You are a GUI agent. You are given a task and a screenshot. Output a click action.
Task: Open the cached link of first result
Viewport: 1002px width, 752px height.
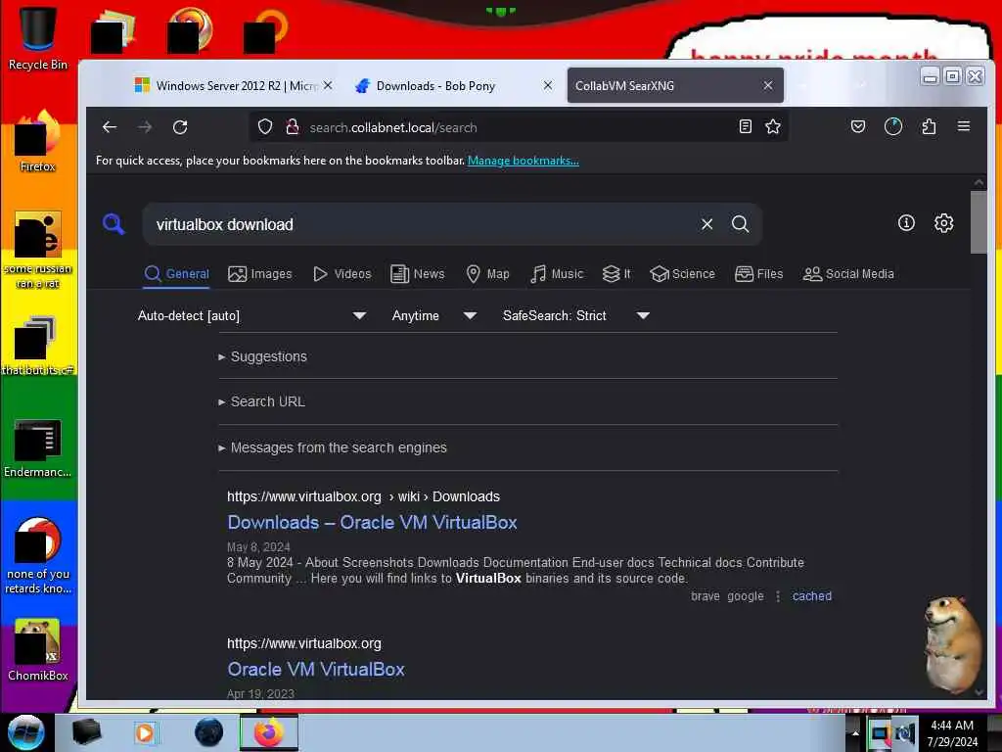tap(811, 596)
